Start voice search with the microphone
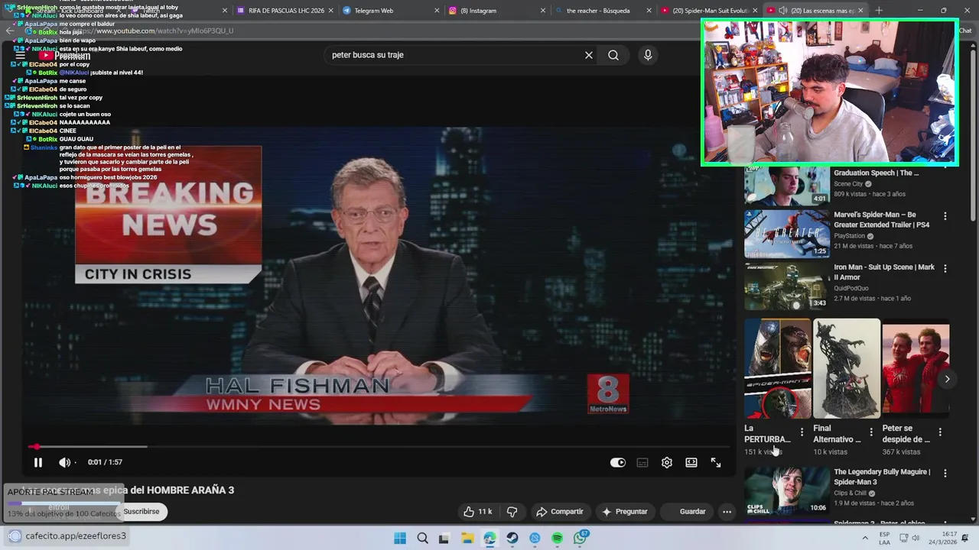979x550 pixels. 648,55
